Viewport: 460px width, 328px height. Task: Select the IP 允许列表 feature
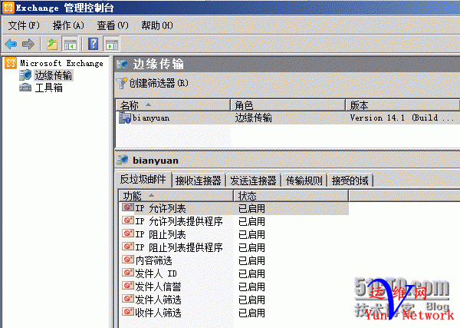pyautogui.click(x=160, y=208)
